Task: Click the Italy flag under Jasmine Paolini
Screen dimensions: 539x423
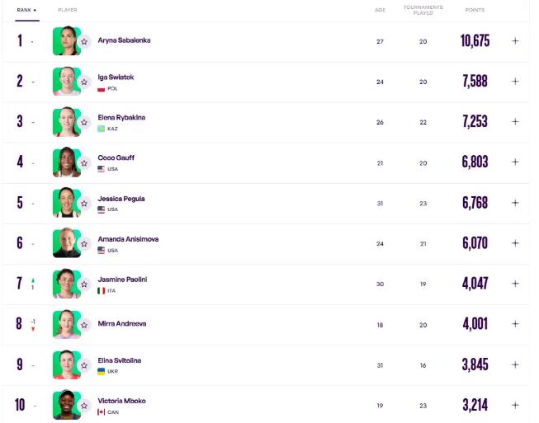Action: [x=102, y=290]
